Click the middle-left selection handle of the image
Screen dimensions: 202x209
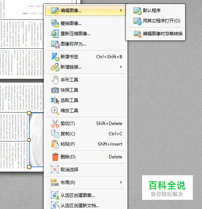[x=29, y=140]
